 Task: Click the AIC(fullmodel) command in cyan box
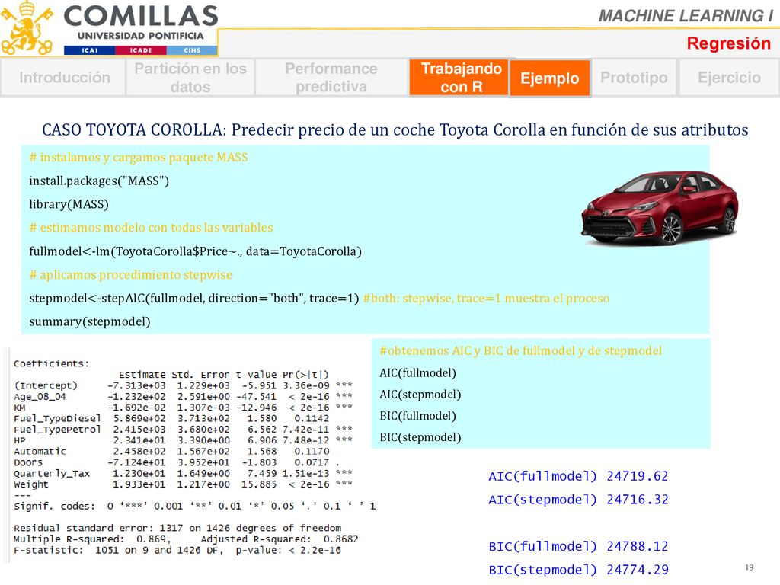tap(418, 372)
